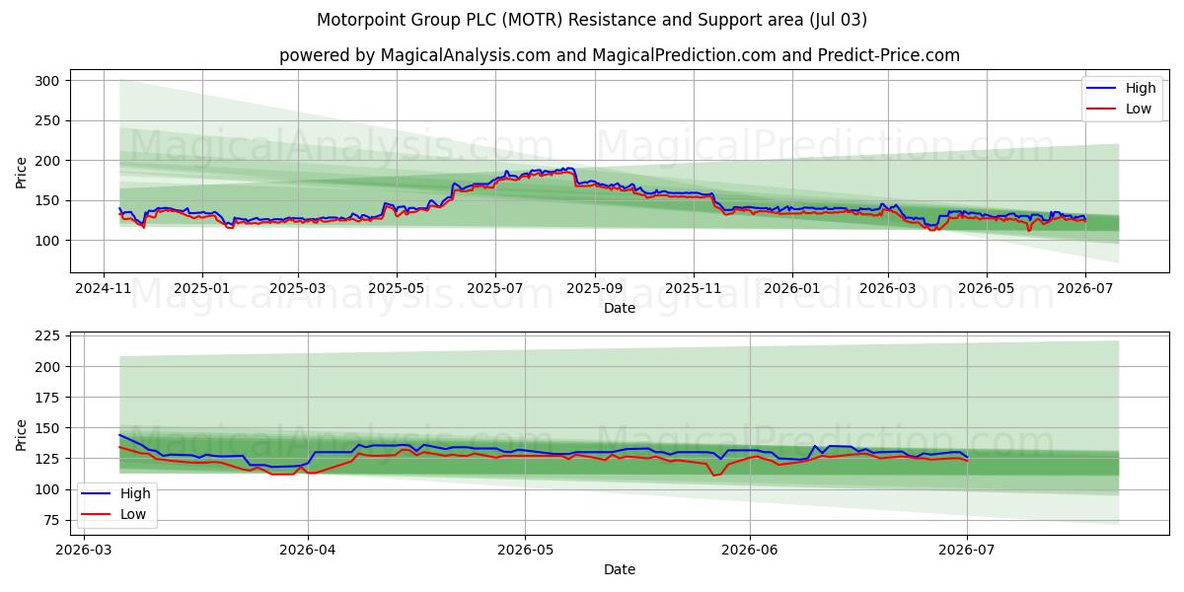
Task: Click the 2026-07 label on top chart axis
Action: 1084,288
